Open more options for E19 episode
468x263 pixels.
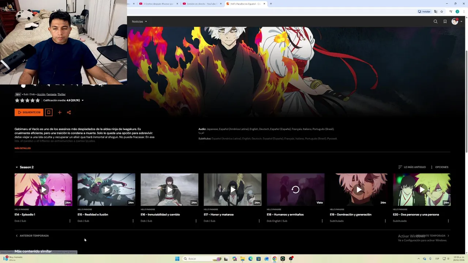click(385, 221)
